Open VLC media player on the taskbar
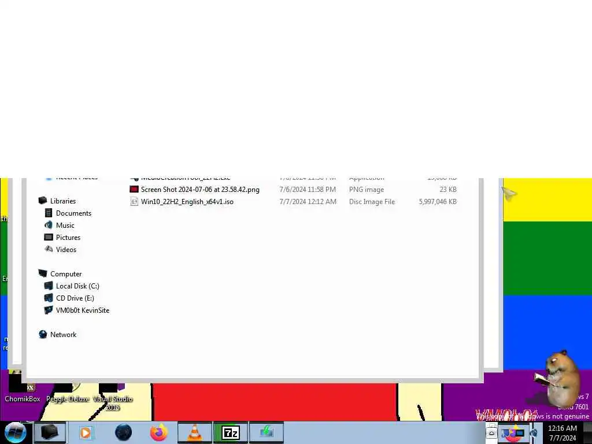 coord(194,432)
